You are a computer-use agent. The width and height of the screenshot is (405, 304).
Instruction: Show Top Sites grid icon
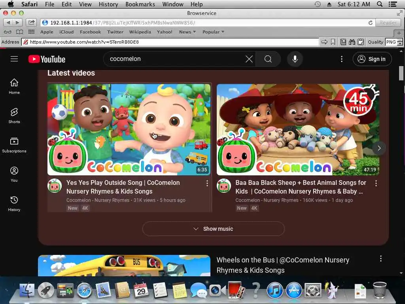31,32
